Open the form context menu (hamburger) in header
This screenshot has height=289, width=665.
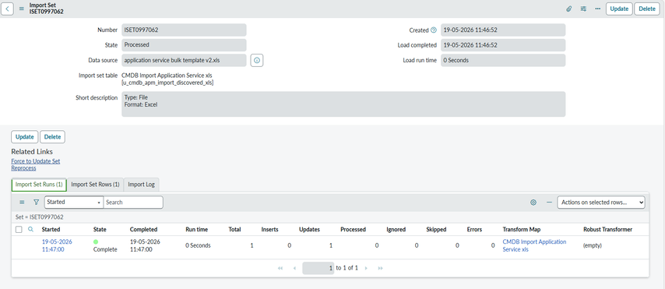click(22, 9)
